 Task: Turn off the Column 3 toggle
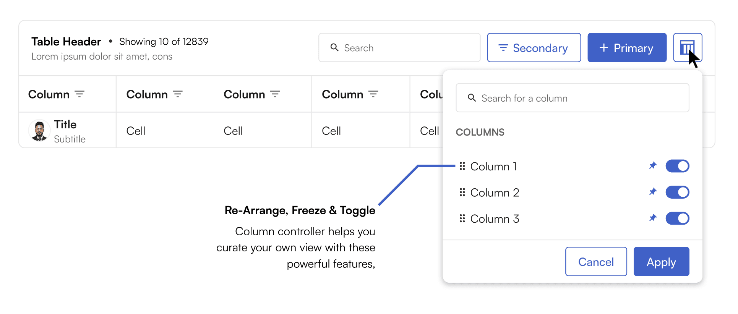pos(677,219)
